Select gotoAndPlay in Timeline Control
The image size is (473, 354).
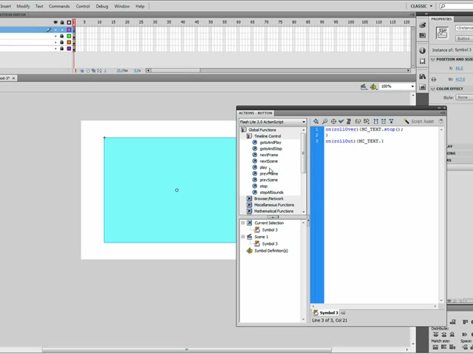click(x=270, y=142)
